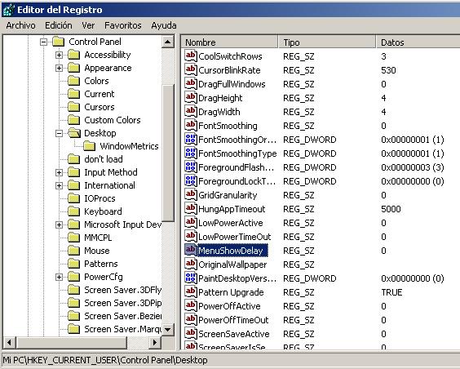Click the ForegroundFlash DWORD value icon
460x369 pixels.
click(190, 167)
